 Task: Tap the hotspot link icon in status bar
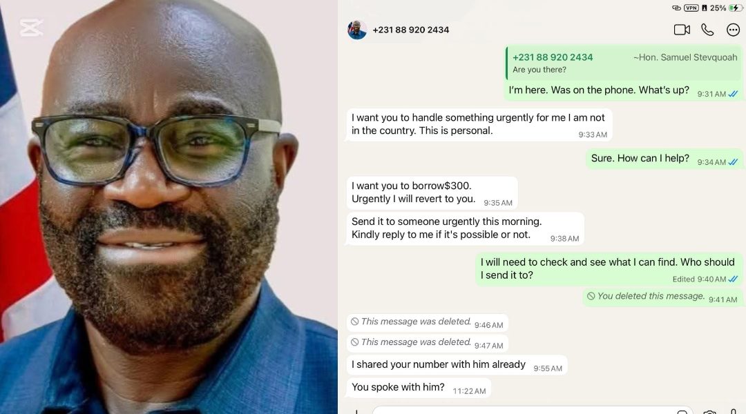[676, 8]
